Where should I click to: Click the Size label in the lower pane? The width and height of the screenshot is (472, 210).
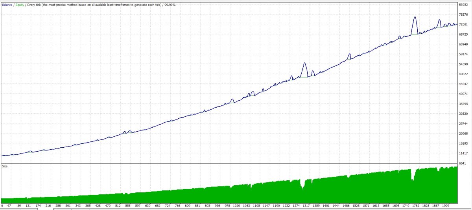5,166
